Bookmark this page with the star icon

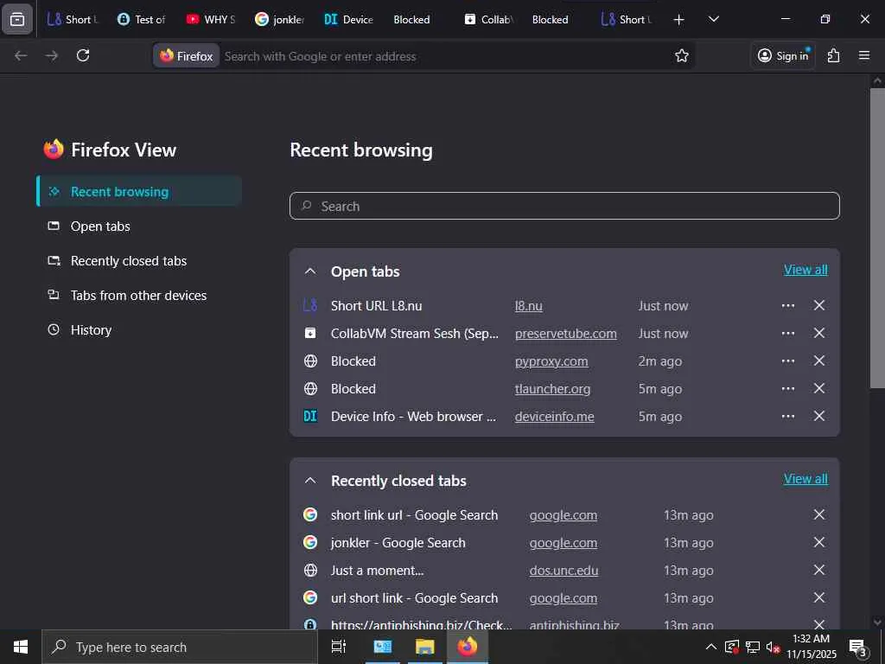point(682,55)
